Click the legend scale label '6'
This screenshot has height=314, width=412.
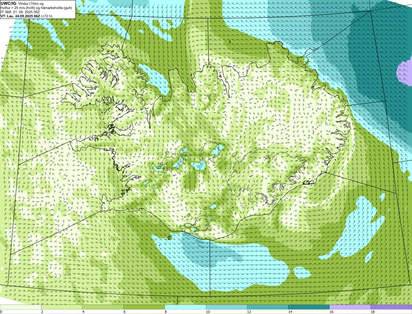(x=125, y=312)
